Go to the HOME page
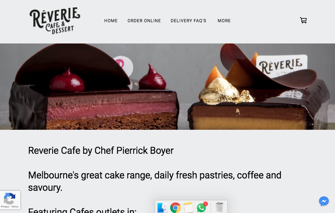 (x=111, y=21)
